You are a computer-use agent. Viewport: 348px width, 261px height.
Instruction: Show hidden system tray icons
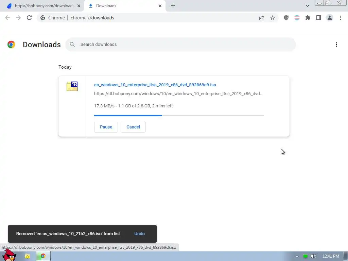[x=297, y=256]
